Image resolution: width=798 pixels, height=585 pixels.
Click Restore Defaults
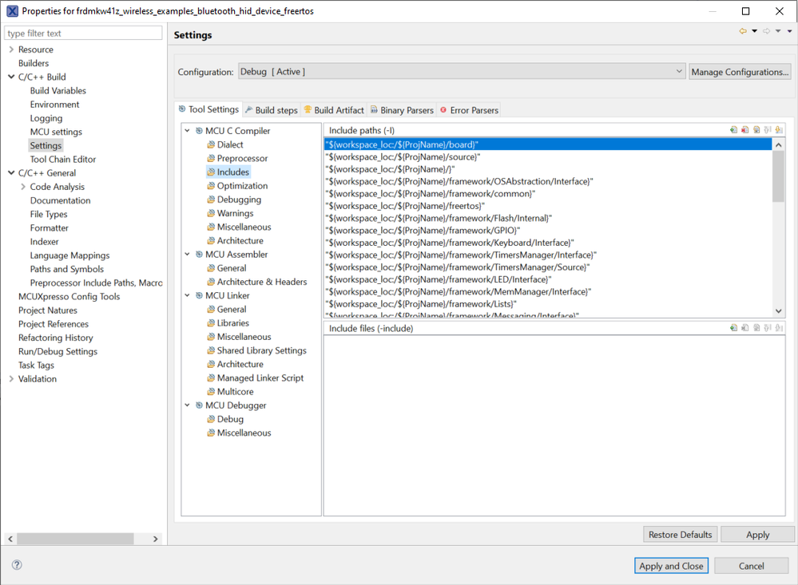680,535
